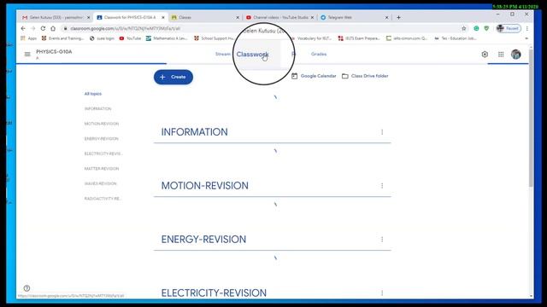Image resolution: width=547 pixels, height=307 pixels.
Task: Open a new browser tab with plus
Action: pyautogui.click(x=398, y=17)
